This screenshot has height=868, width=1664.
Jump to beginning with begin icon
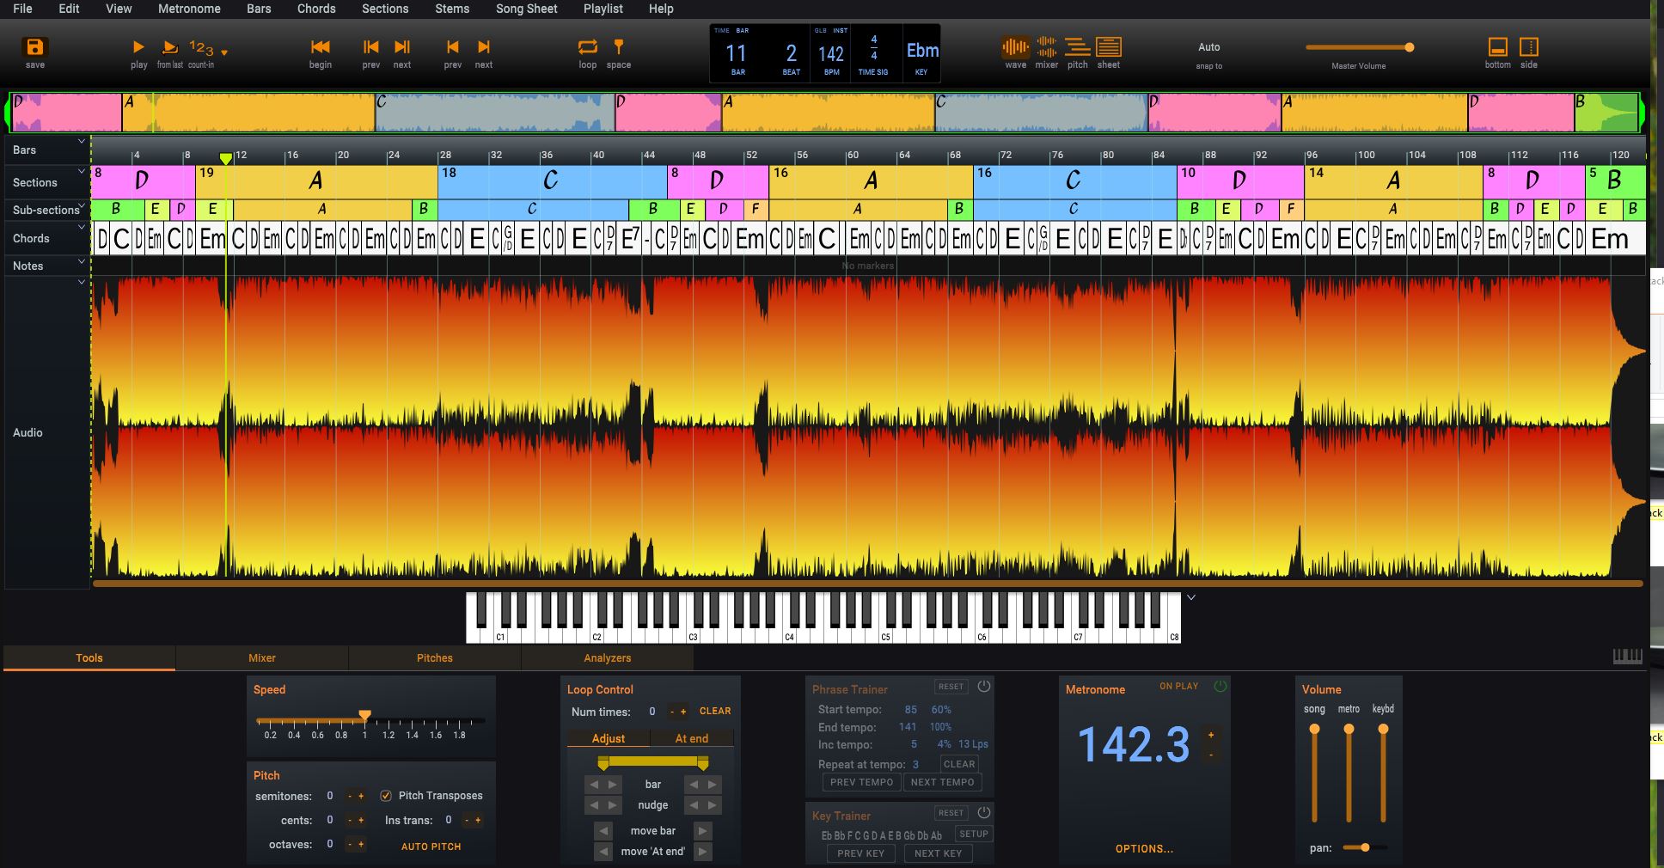320,48
